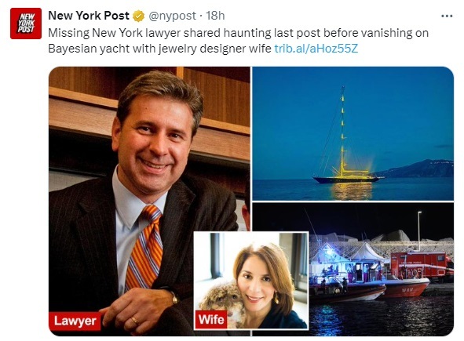Click the red Lawyer label
This screenshot has width=464, height=341.
(75, 321)
